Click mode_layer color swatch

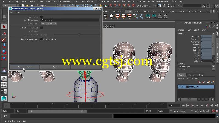pyautogui.click(x=188, y=87)
